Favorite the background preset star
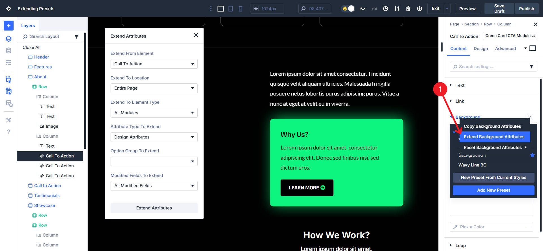 (532, 155)
